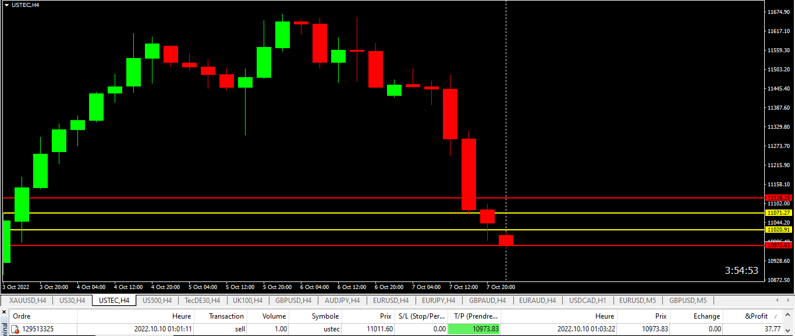Select the yellow 11020.91 price line label
The image size is (795, 336).
779,230
